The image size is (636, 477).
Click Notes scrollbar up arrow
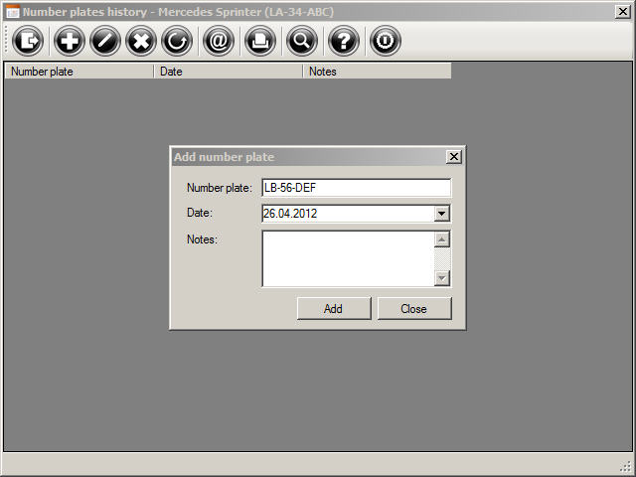tap(442, 239)
